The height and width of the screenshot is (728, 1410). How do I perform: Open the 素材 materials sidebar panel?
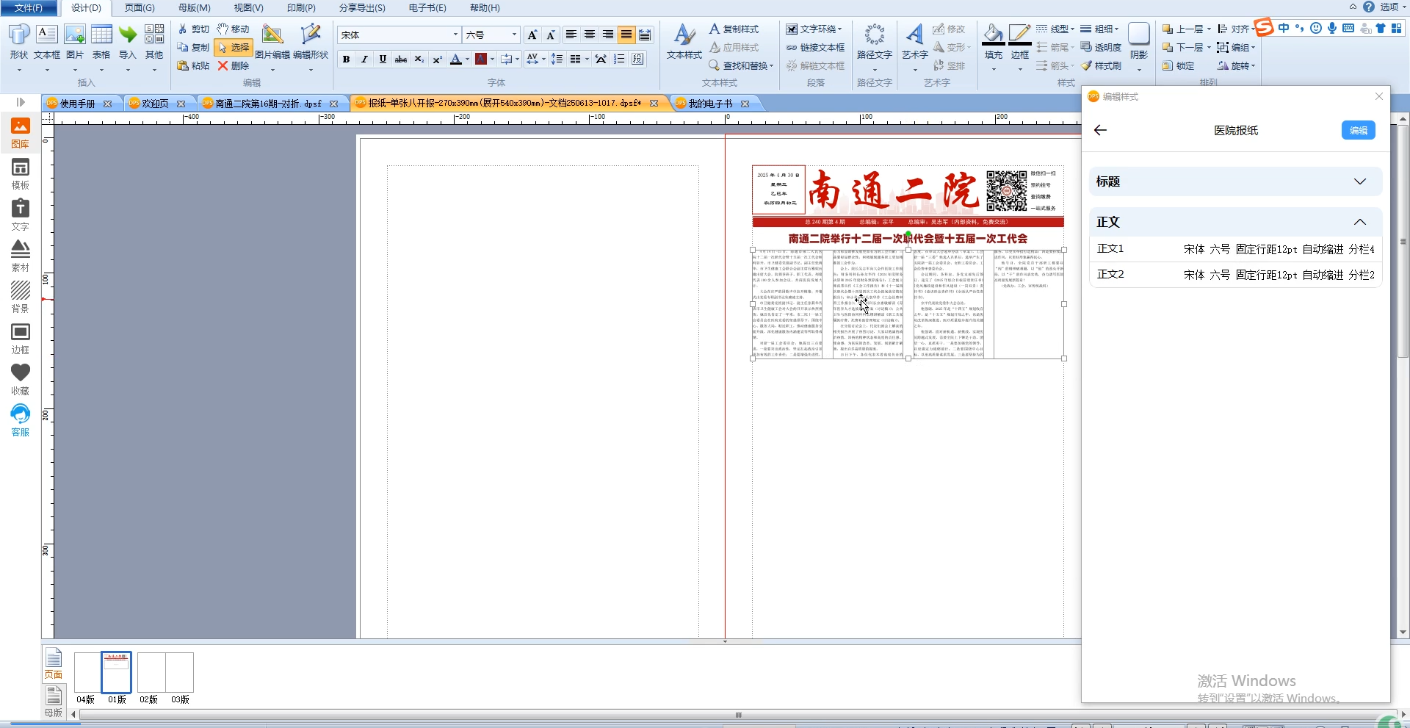click(21, 257)
